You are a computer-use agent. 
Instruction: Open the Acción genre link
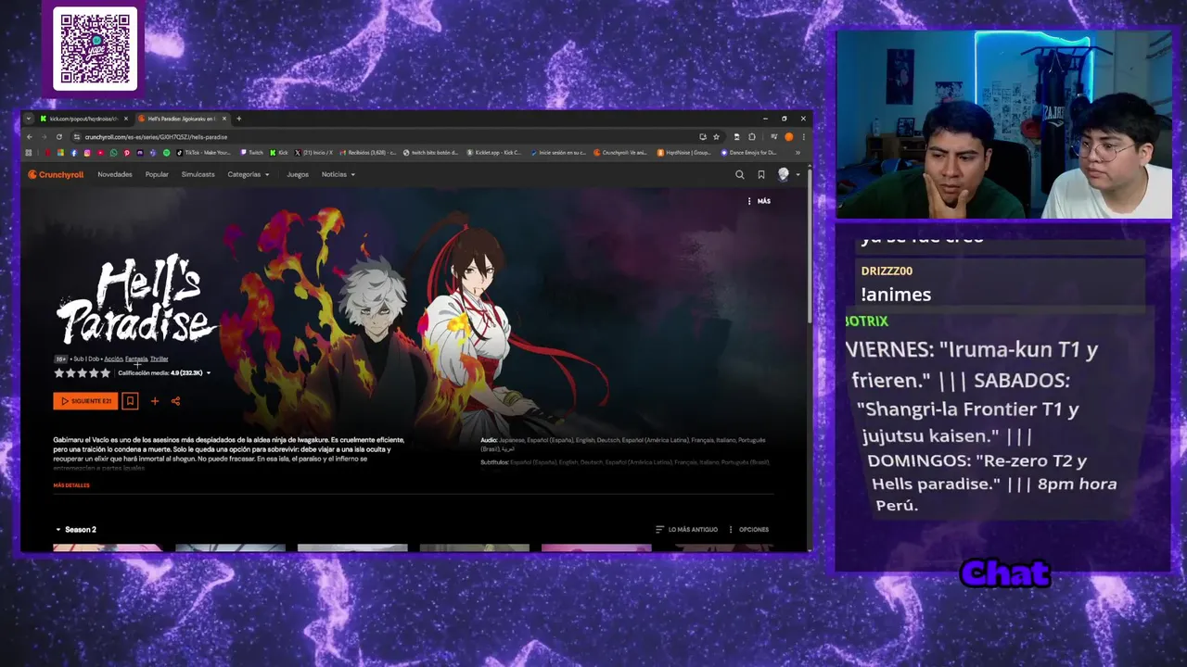coord(113,359)
